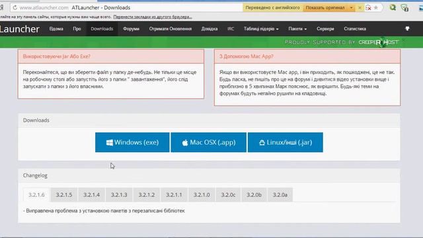Select changelog tab 3.2.1.6

tap(36, 194)
